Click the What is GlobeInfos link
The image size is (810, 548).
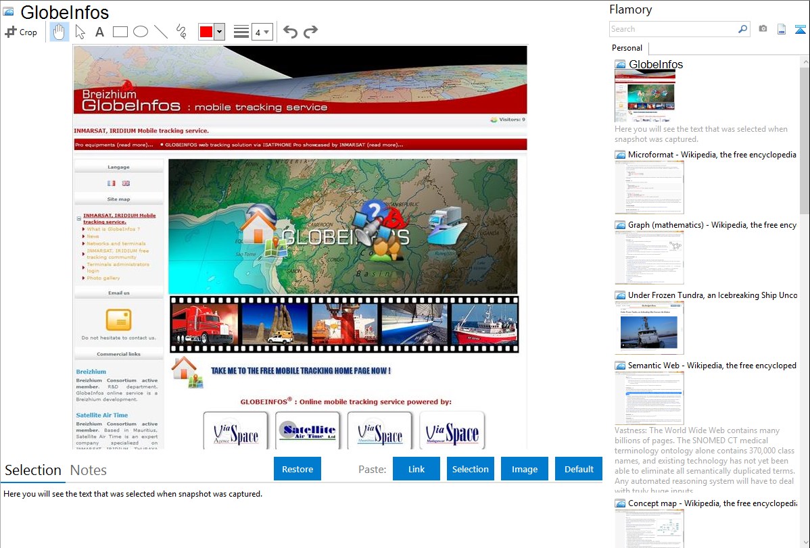pyautogui.click(x=113, y=229)
